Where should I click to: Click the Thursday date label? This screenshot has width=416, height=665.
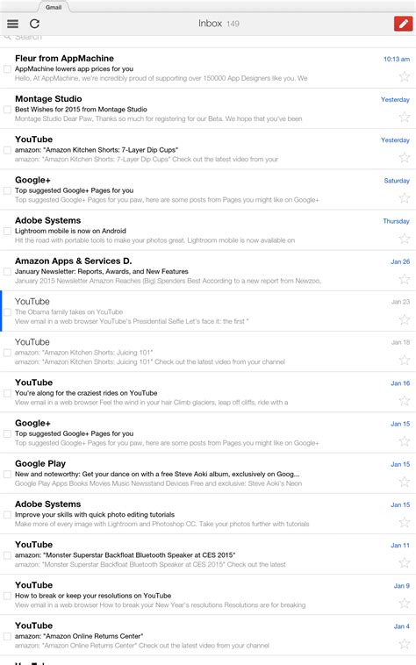[x=396, y=221]
